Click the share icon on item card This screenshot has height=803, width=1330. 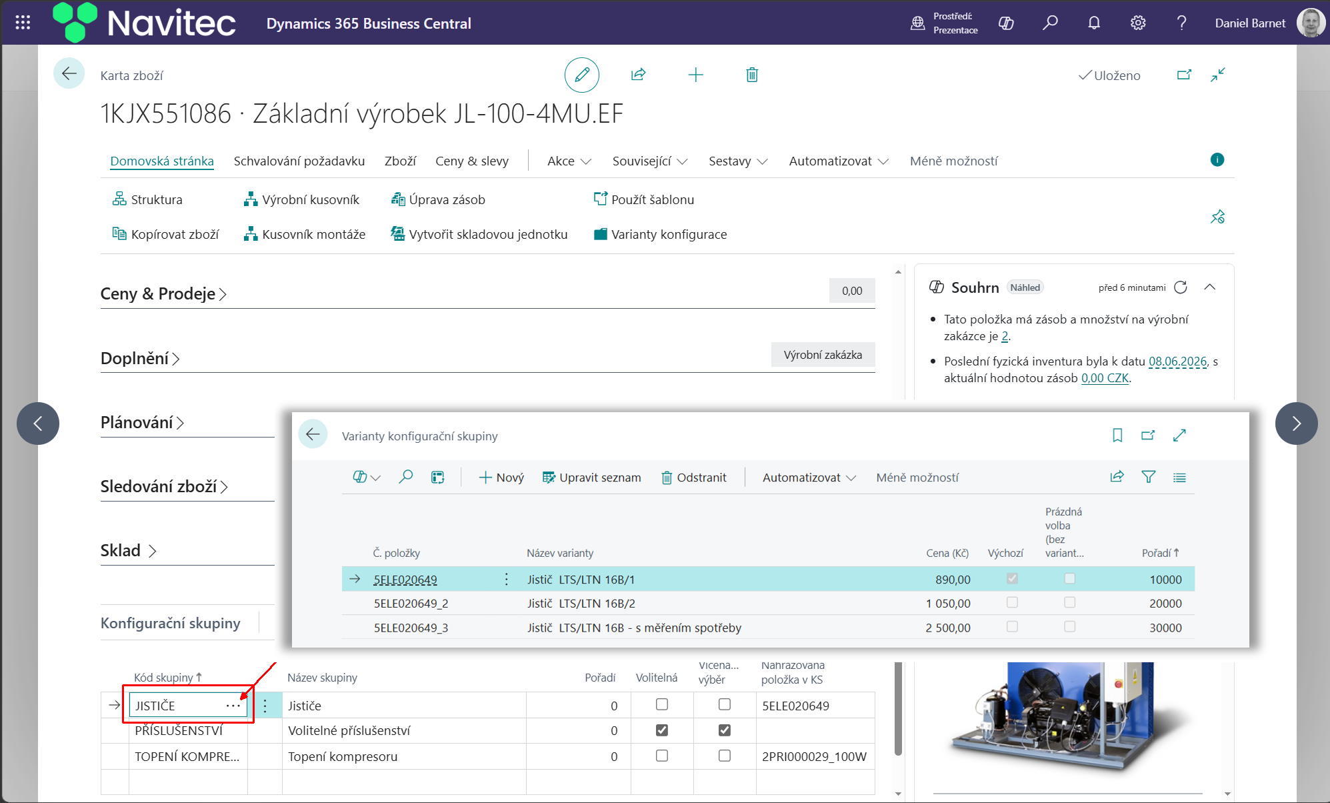click(x=639, y=75)
